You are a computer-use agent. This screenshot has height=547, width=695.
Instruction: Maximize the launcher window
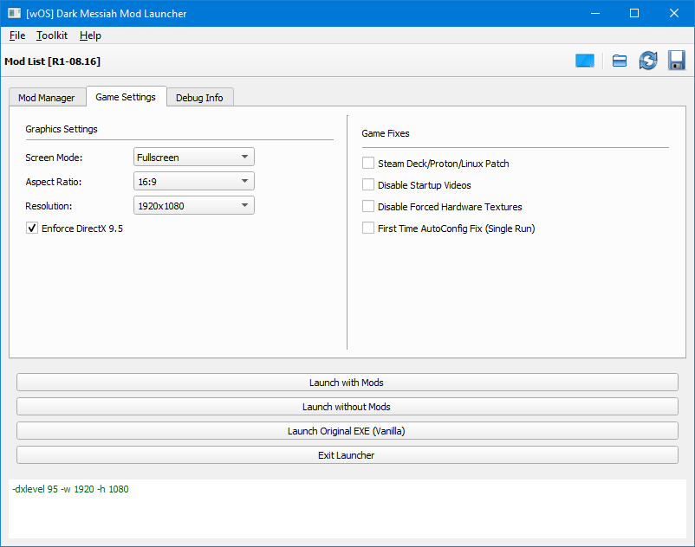pos(634,13)
